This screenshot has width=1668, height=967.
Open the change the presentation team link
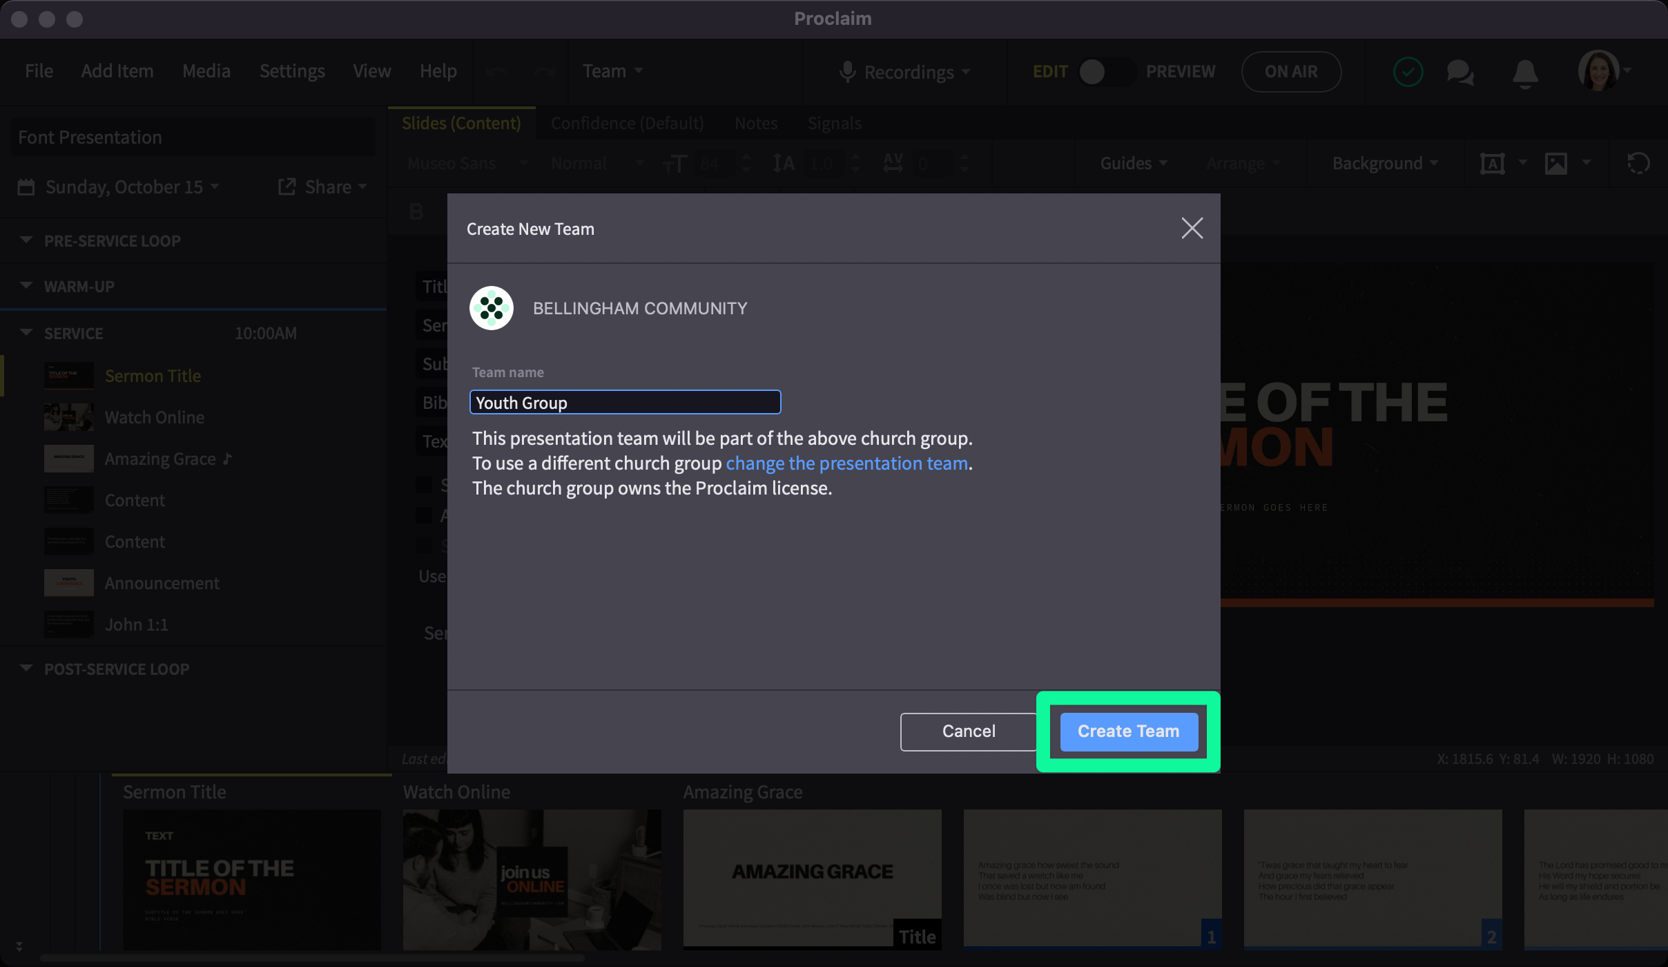[846, 463]
